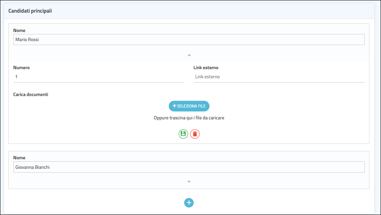
Task: Click the Nome field containing Giovanna Bianchi
Action: pos(189,167)
